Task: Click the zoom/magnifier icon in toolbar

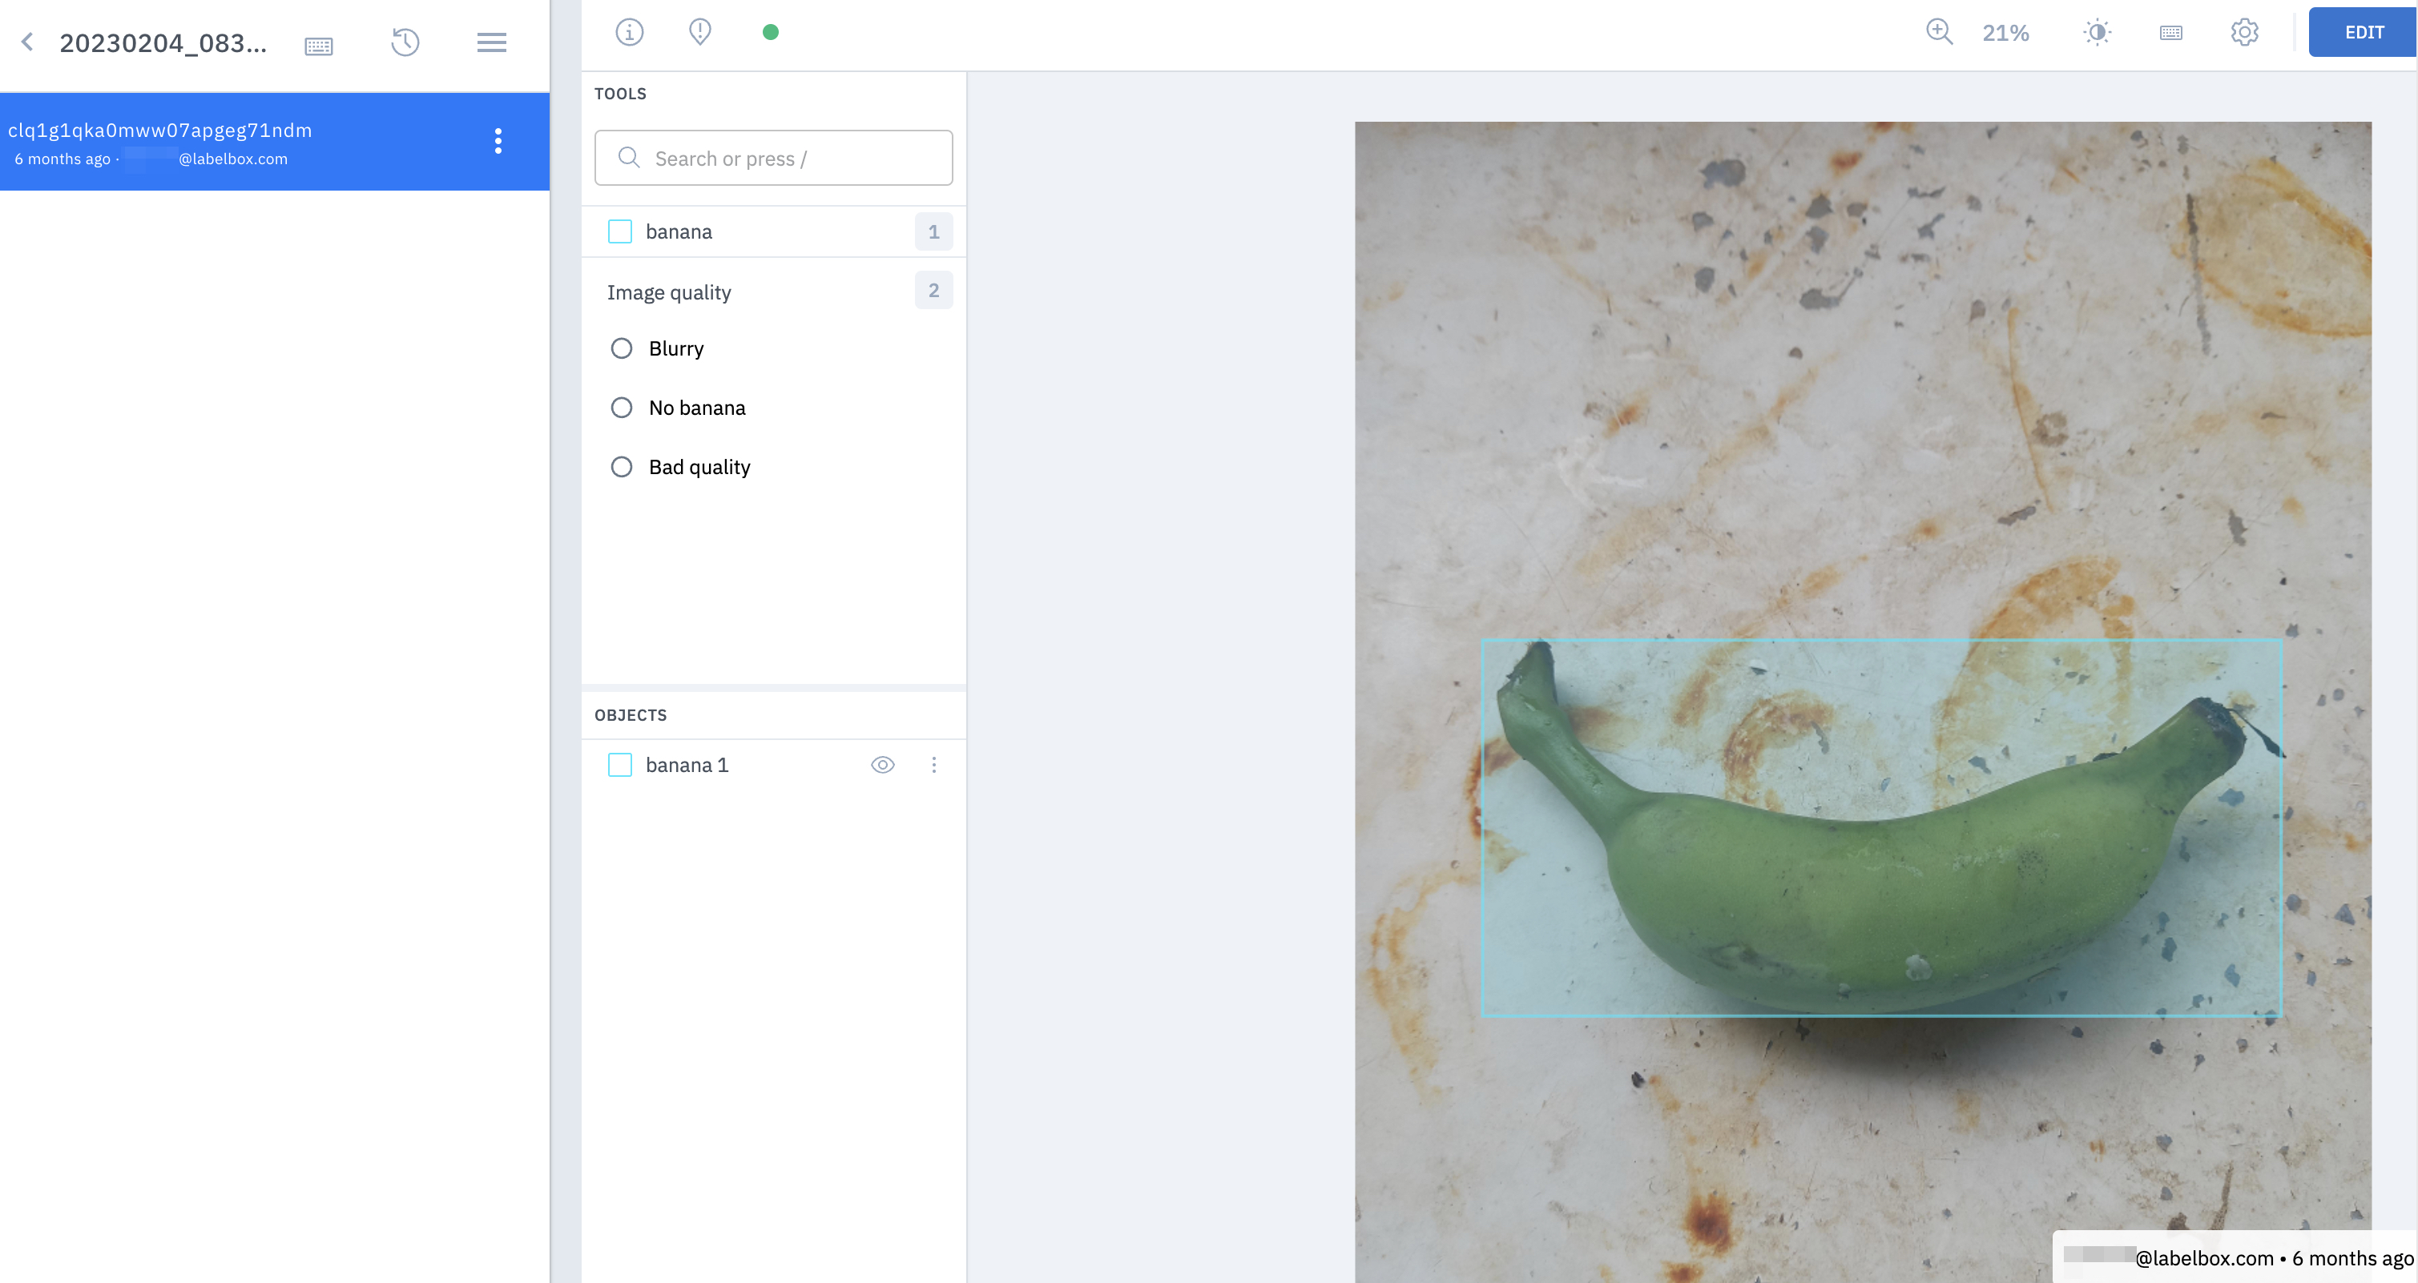Action: pyautogui.click(x=1938, y=32)
